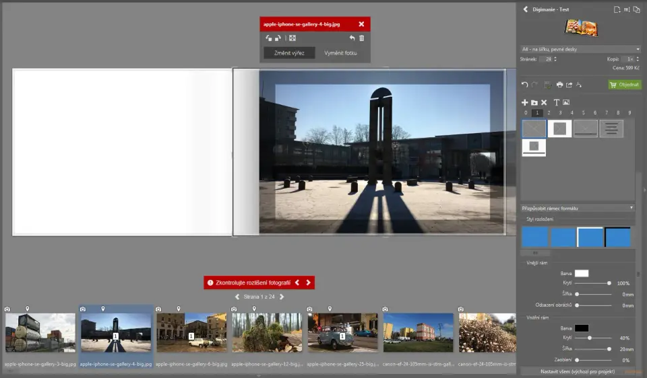The image size is (647, 378).
Task: Click the export/share icon beside print
Action: tap(569, 85)
